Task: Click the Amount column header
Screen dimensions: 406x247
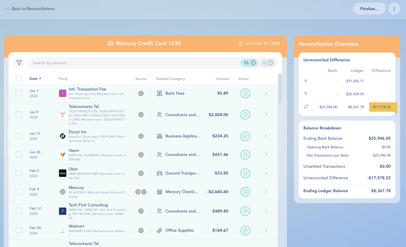Action: point(223,79)
